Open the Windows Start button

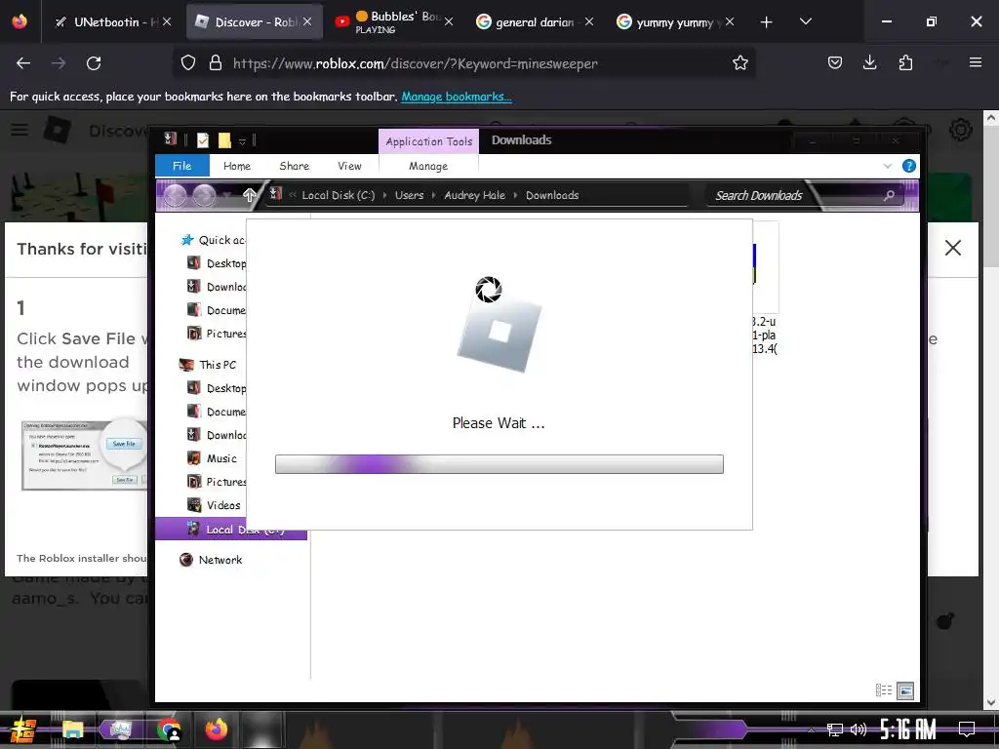[23, 730]
